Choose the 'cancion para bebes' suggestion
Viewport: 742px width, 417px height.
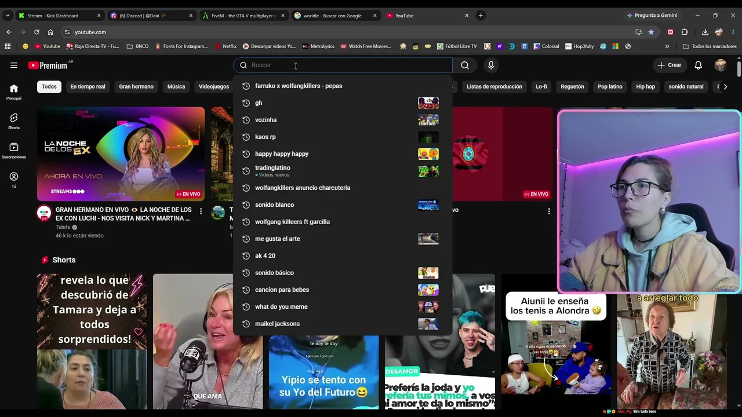[343, 290]
